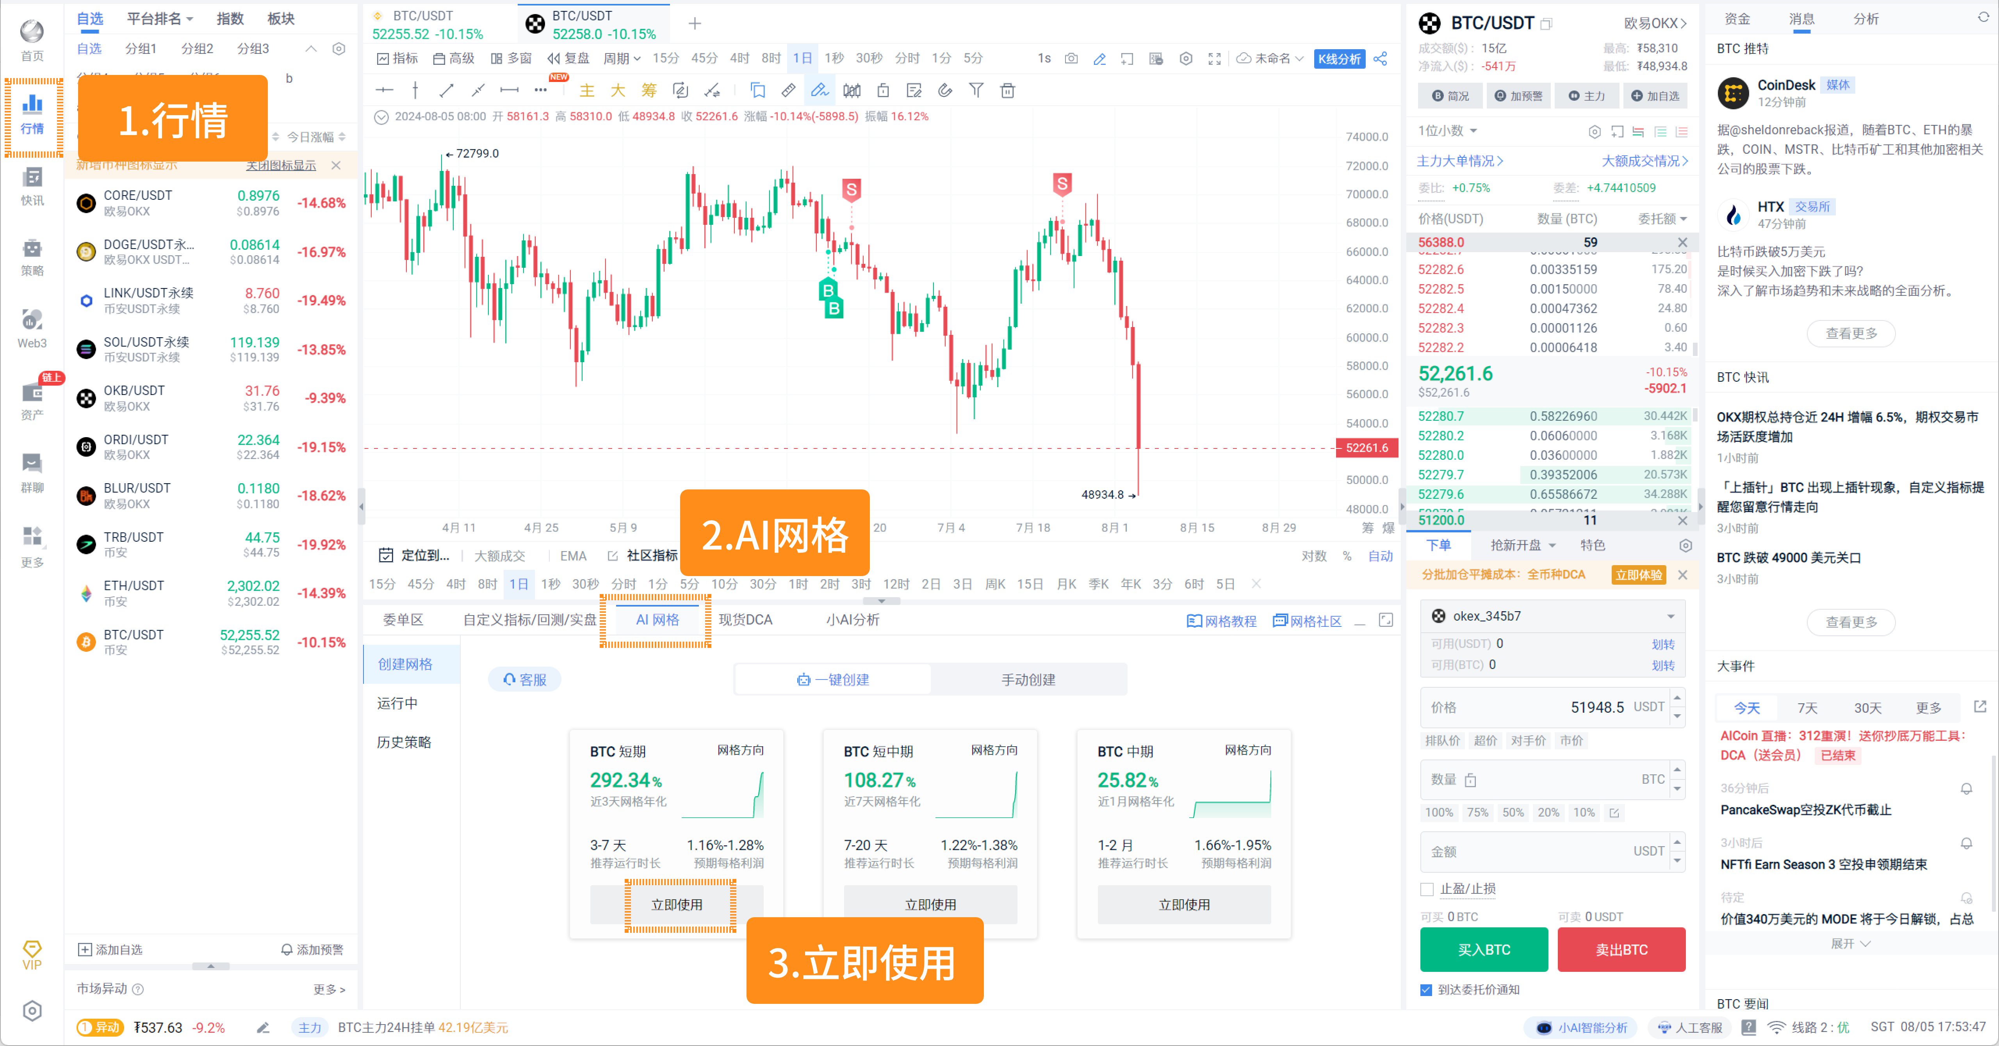Switch to the 小AI分析 tab

pyautogui.click(x=850, y=619)
